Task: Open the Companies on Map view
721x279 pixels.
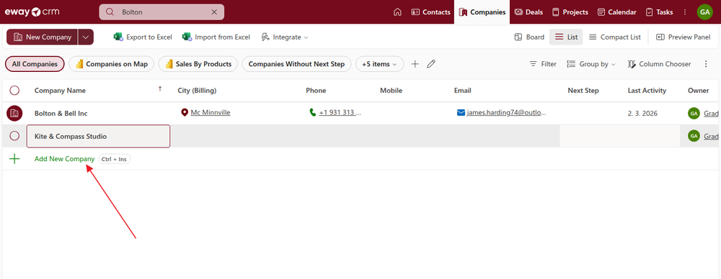Action: click(x=112, y=64)
